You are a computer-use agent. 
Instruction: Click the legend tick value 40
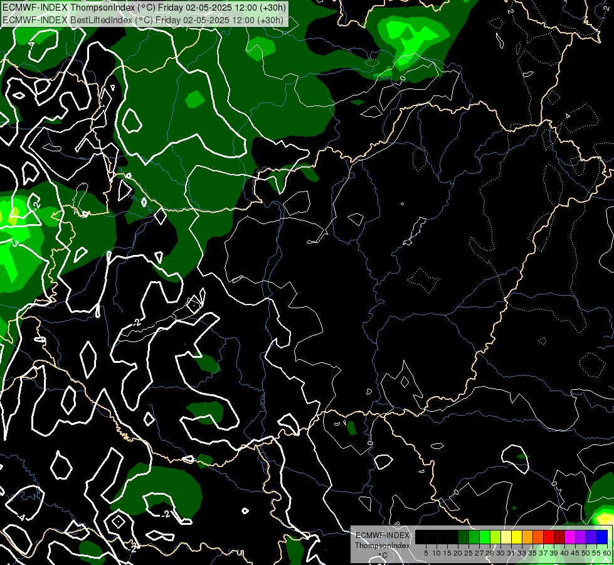pos(564,553)
